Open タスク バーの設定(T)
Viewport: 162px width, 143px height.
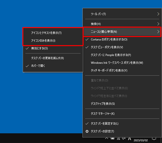pos(122,131)
